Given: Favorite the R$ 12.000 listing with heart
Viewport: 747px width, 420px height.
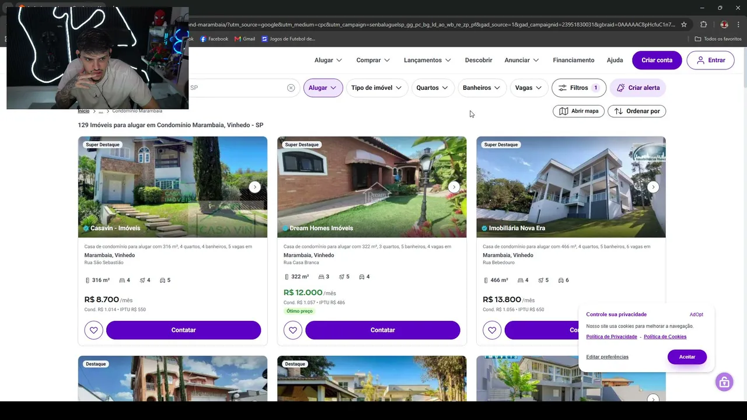Looking at the screenshot, I should tap(293, 330).
